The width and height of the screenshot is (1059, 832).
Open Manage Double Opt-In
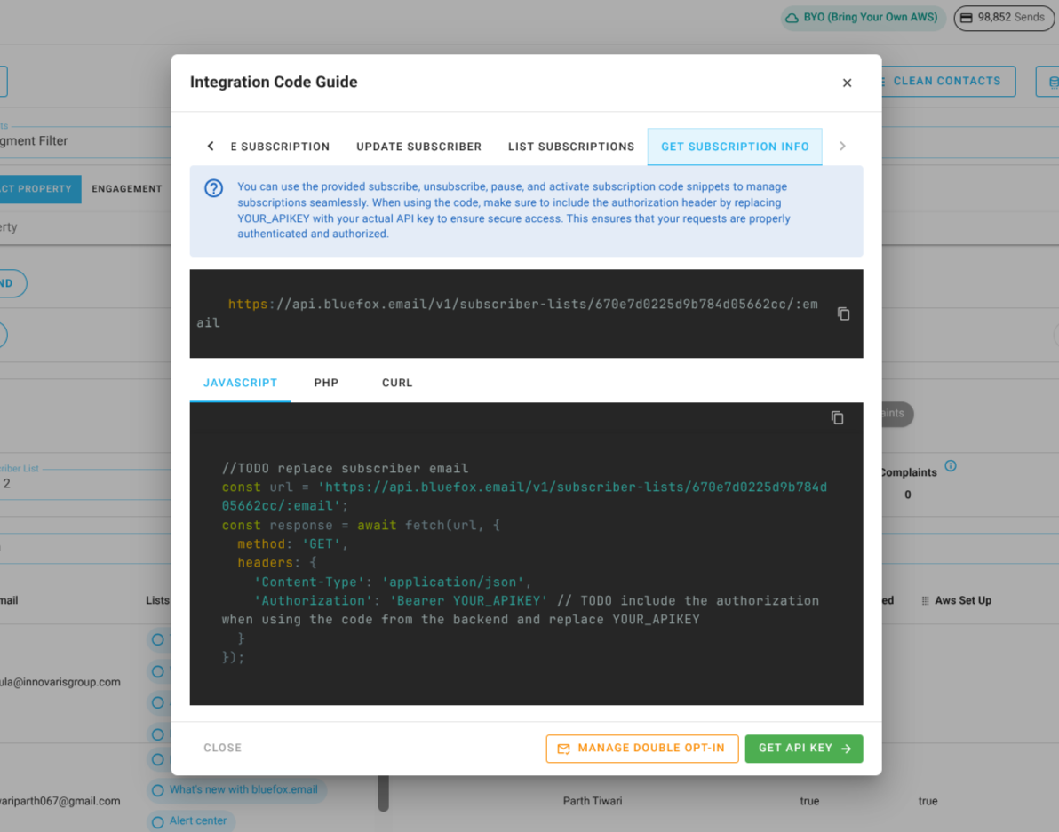[x=642, y=749]
